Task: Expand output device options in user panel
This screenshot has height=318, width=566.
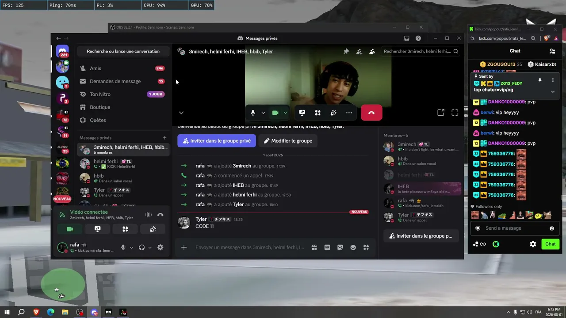Action: tap(150, 247)
